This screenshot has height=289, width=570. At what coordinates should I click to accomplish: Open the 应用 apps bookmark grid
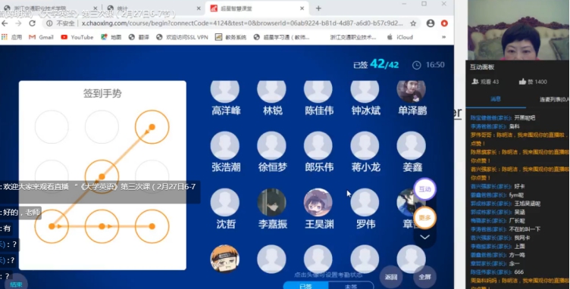(x=12, y=37)
